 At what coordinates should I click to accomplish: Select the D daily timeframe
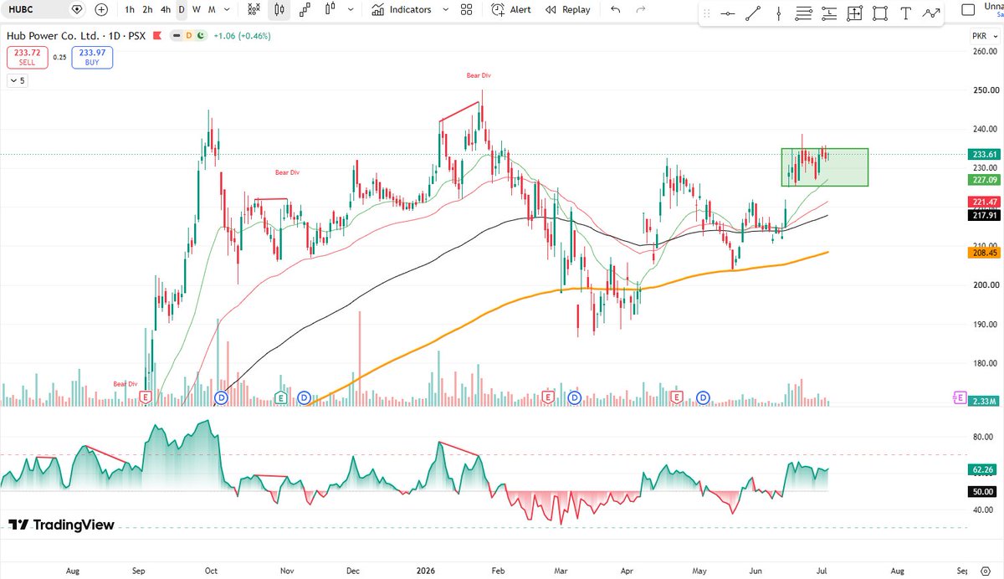(182, 9)
